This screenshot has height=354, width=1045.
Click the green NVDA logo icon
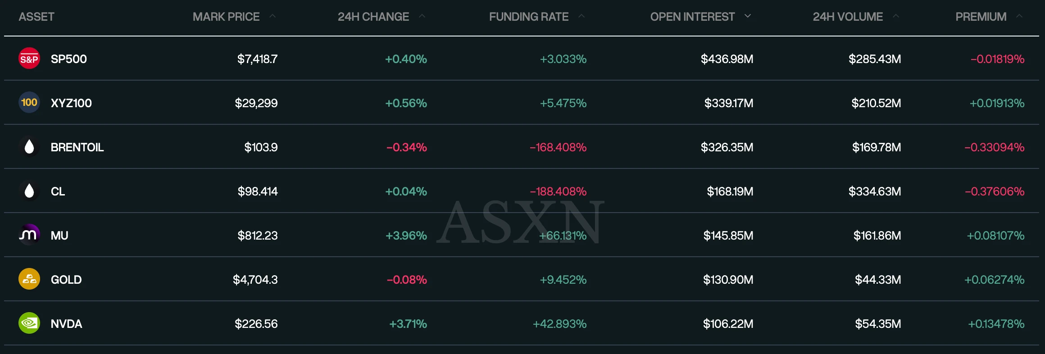[x=29, y=323]
